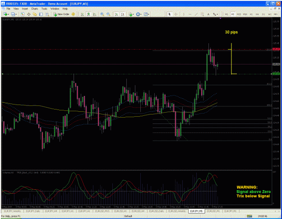Click the 'Default' profile in status bar
This screenshot has width=282, height=219.
click(x=128, y=216)
